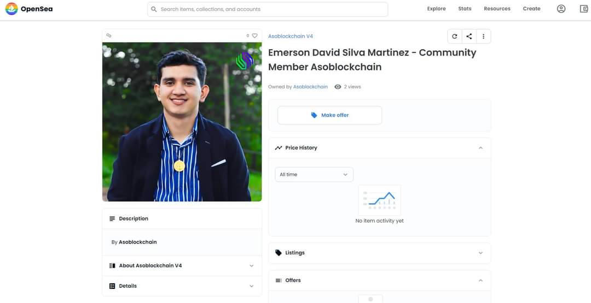Open the more options three-dot menu
Screen dimensions: 591x303
483,37
